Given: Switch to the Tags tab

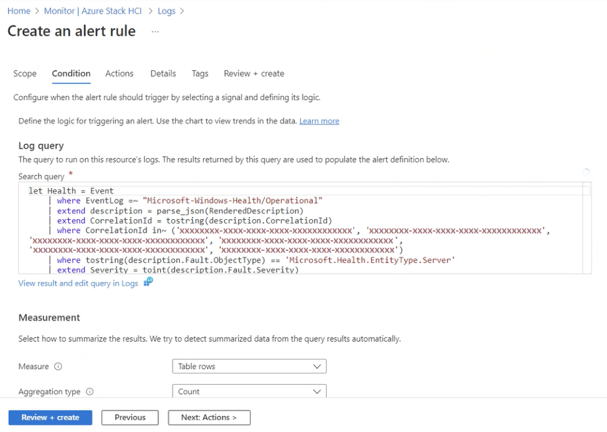Looking at the screenshot, I should coord(200,73).
